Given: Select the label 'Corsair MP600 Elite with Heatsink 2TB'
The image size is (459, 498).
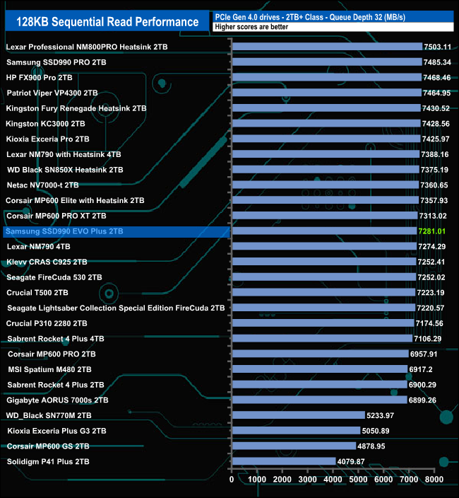Looking at the screenshot, I should (75, 200).
